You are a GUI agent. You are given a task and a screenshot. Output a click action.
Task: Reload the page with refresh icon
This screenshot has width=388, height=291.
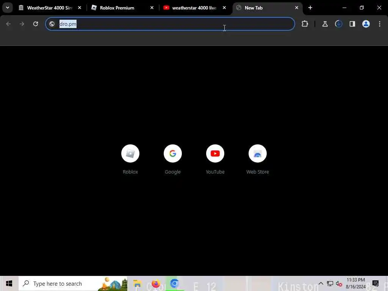[x=36, y=24]
